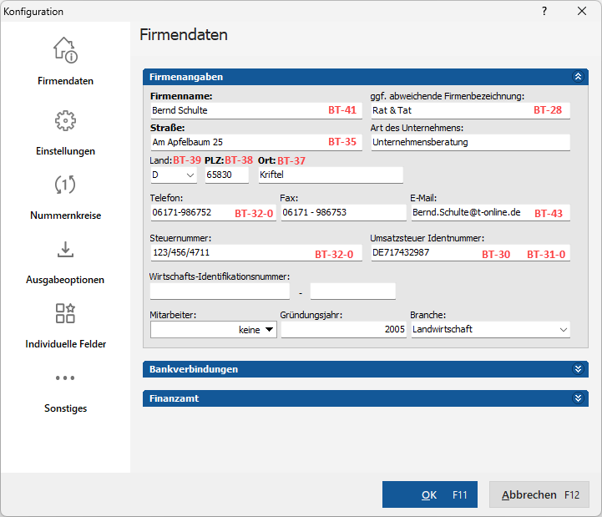Image resolution: width=602 pixels, height=517 pixels.
Task: Select the Einstellungen gear icon
Action: click(65, 120)
